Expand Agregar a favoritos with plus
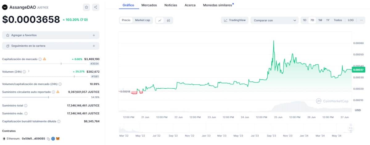 click(94, 35)
